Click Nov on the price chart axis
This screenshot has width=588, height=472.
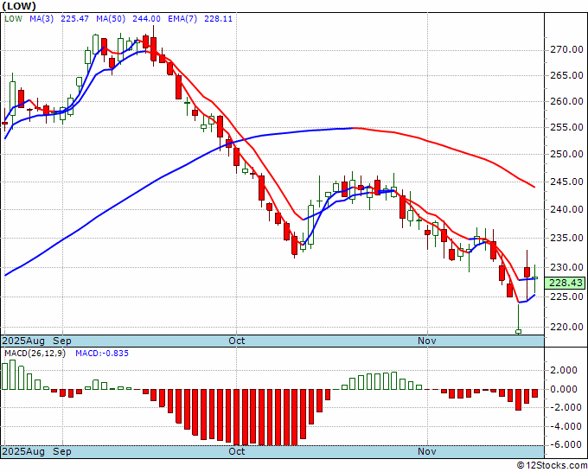[427, 341]
